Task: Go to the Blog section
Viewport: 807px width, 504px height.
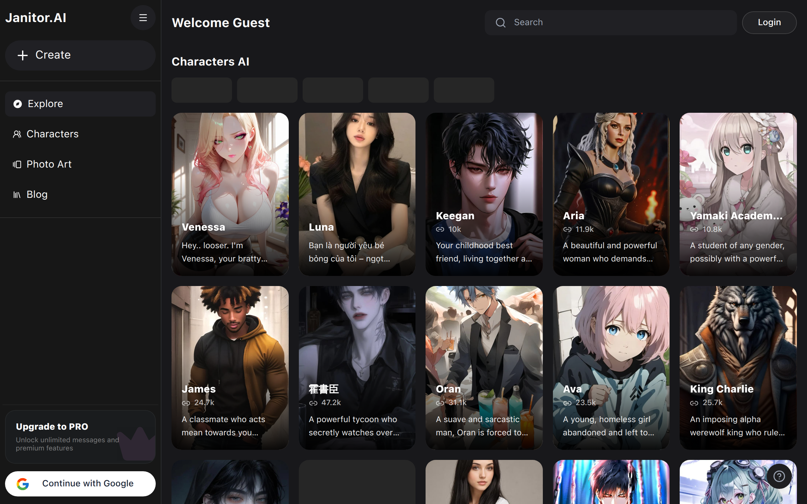Action: (37, 194)
